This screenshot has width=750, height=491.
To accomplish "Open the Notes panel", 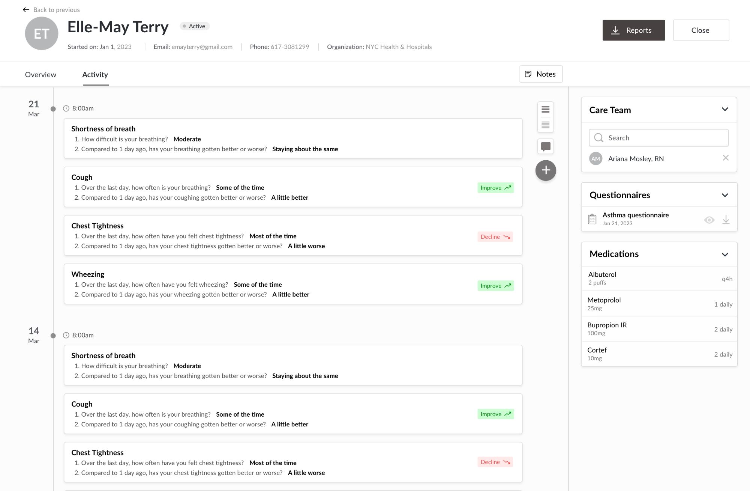I will [541, 74].
